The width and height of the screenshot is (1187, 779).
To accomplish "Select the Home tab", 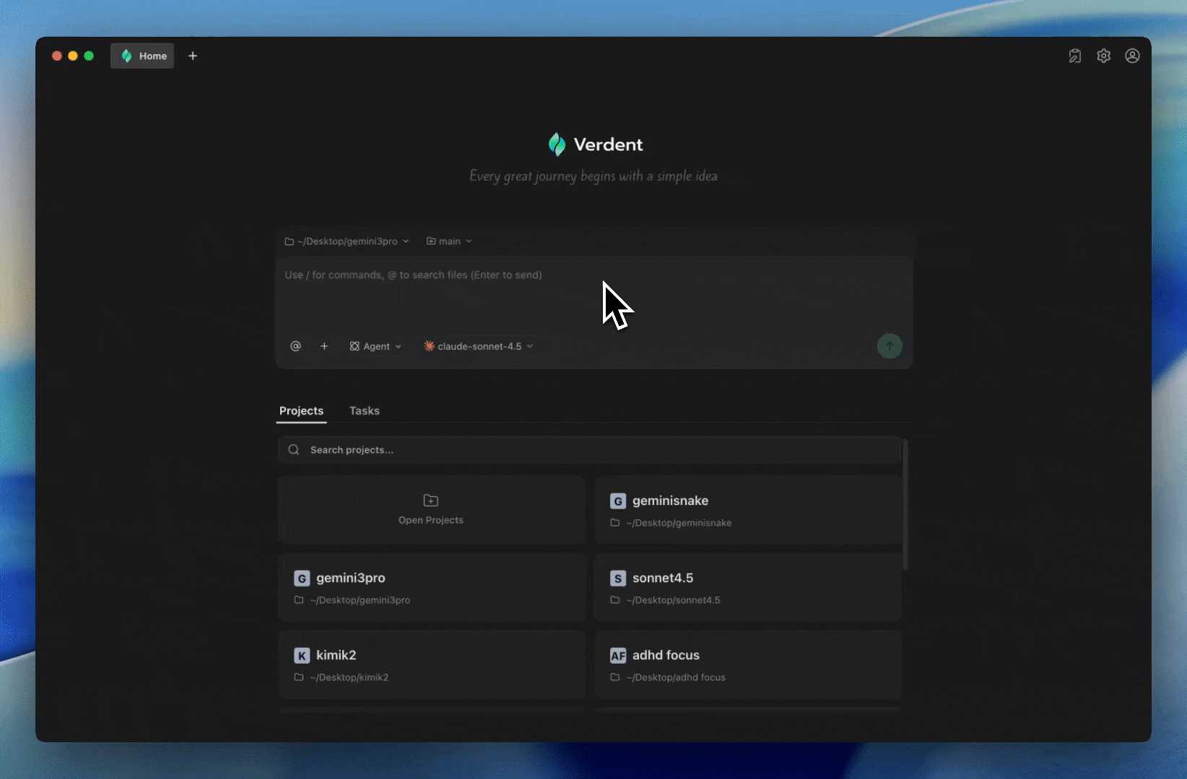I will click(142, 56).
